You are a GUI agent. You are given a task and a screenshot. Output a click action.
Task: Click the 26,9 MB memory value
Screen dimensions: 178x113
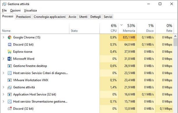click(x=130, y=66)
